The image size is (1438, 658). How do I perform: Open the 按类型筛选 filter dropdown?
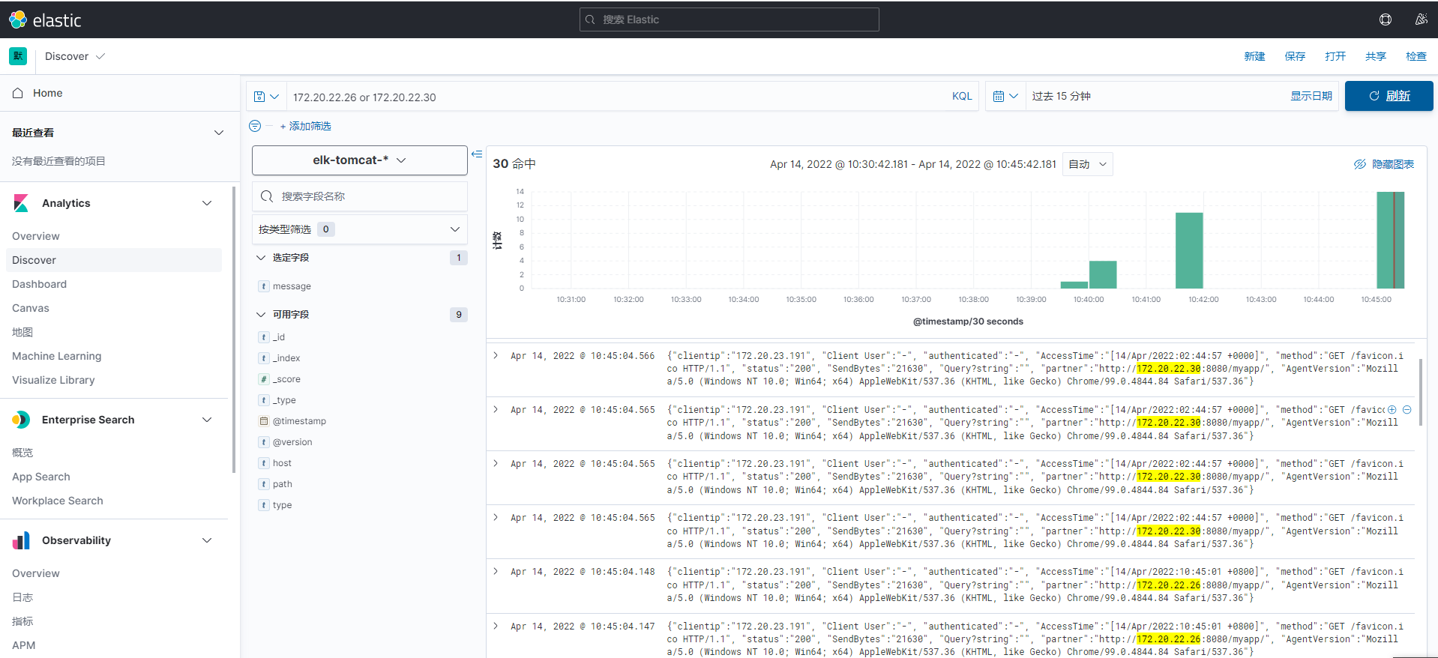click(x=360, y=229)
